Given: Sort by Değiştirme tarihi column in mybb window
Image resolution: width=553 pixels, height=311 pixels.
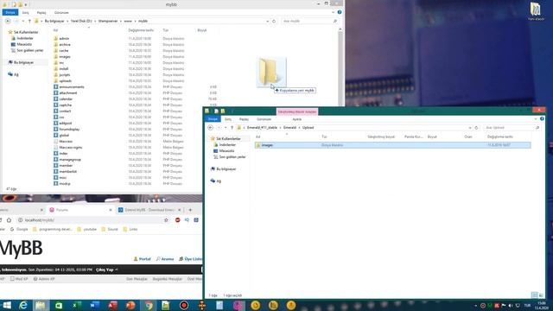Looking at the screenshot, I should point(141,30).
